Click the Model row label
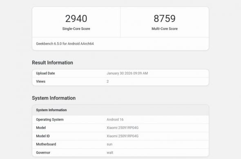This screenshot has width=241, height=159. pos(41,128)
